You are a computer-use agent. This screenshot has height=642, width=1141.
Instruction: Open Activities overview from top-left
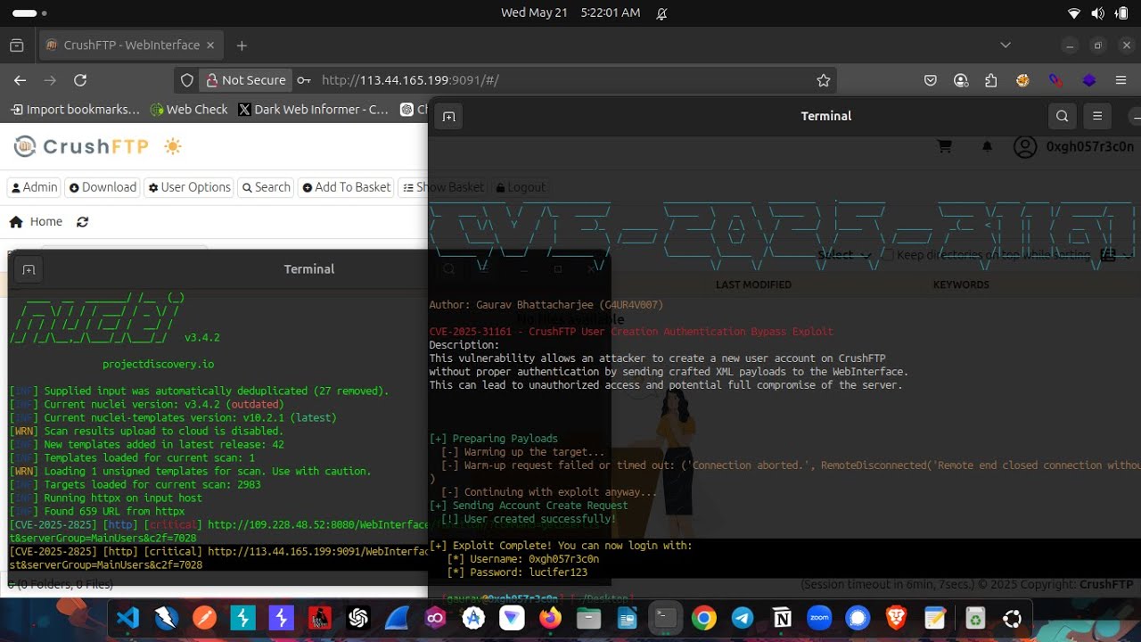click(x=30, y=13)
